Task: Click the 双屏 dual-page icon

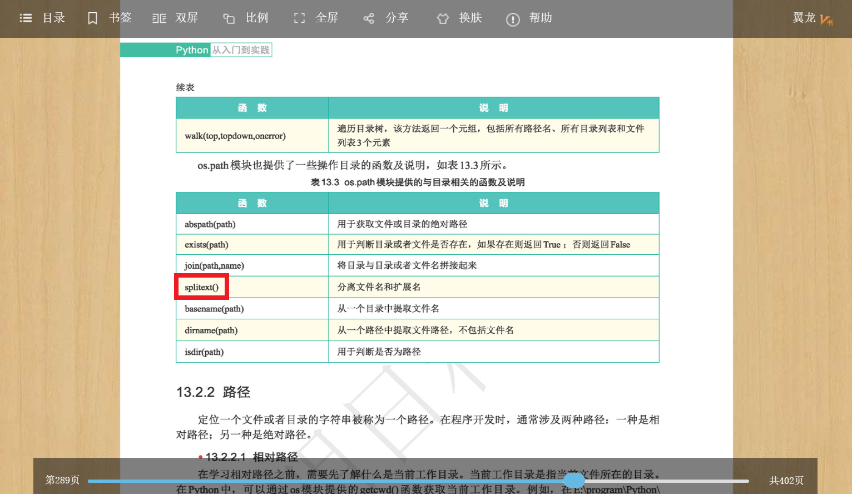Action: tap(159, 18)
